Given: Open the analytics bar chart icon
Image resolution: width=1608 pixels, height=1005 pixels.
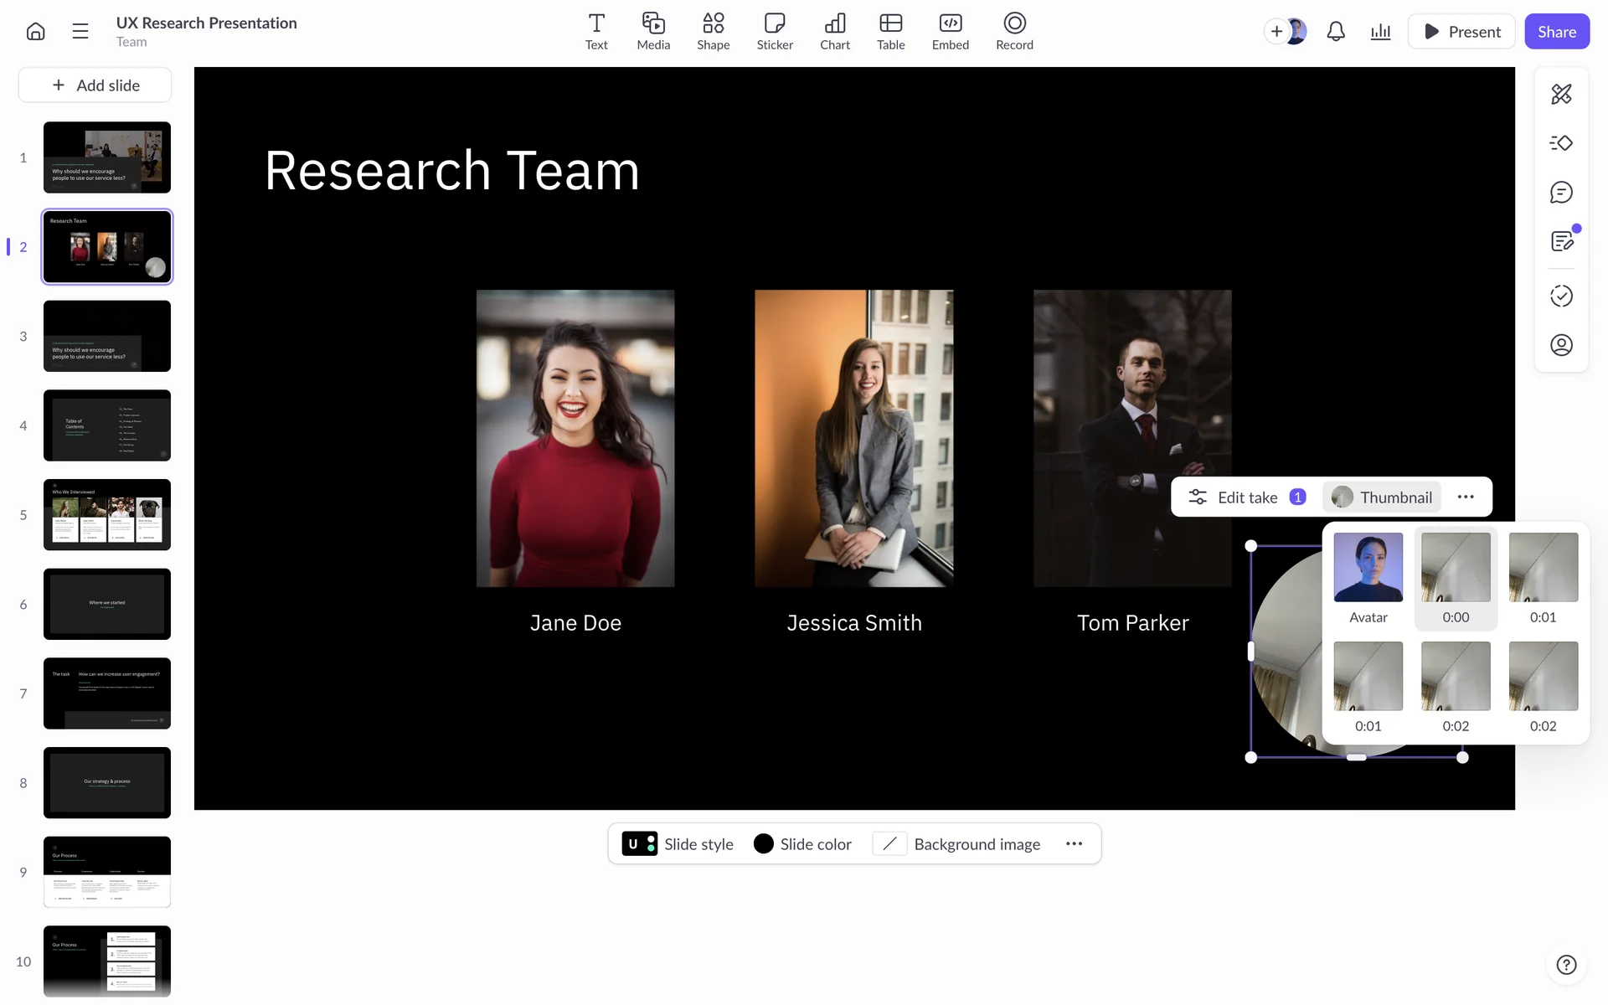Looking at the screenshot, I should [1380, 32].
